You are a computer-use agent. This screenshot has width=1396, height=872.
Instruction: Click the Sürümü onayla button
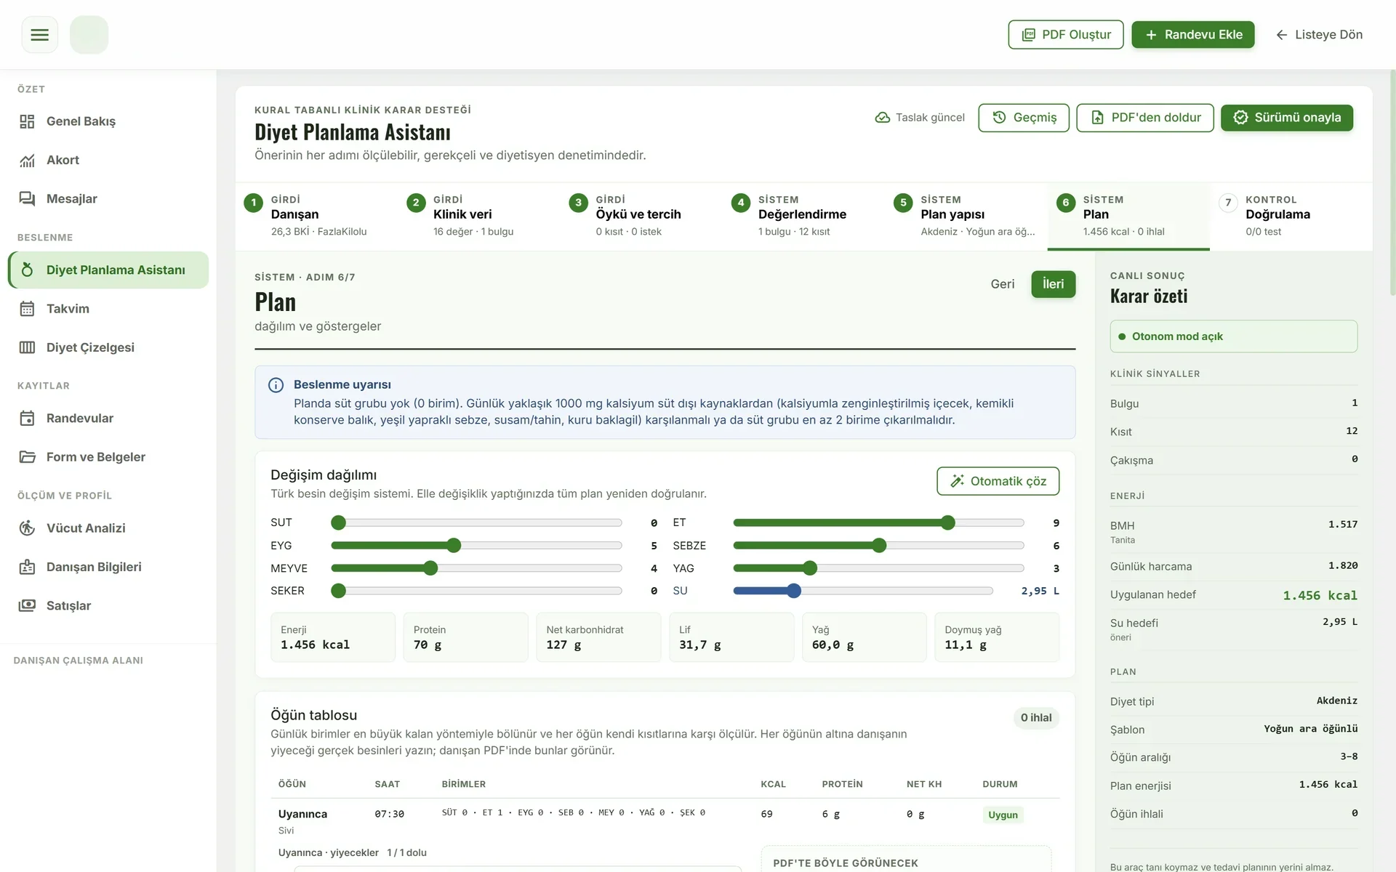point(1286,118)
